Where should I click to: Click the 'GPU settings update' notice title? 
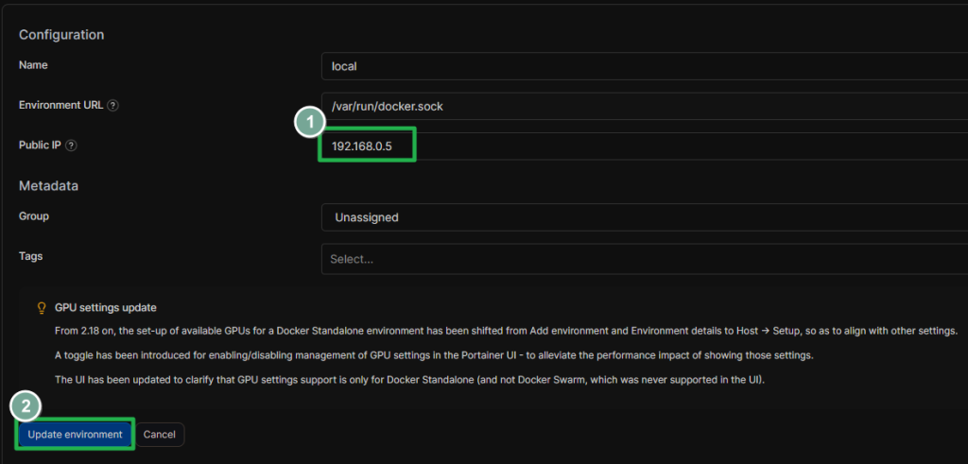[106, 308]
